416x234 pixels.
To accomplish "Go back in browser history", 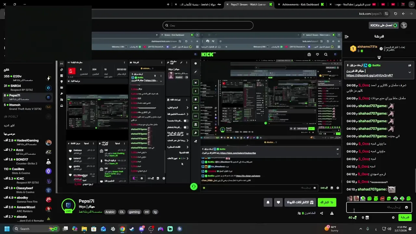I will click(403, 14).
